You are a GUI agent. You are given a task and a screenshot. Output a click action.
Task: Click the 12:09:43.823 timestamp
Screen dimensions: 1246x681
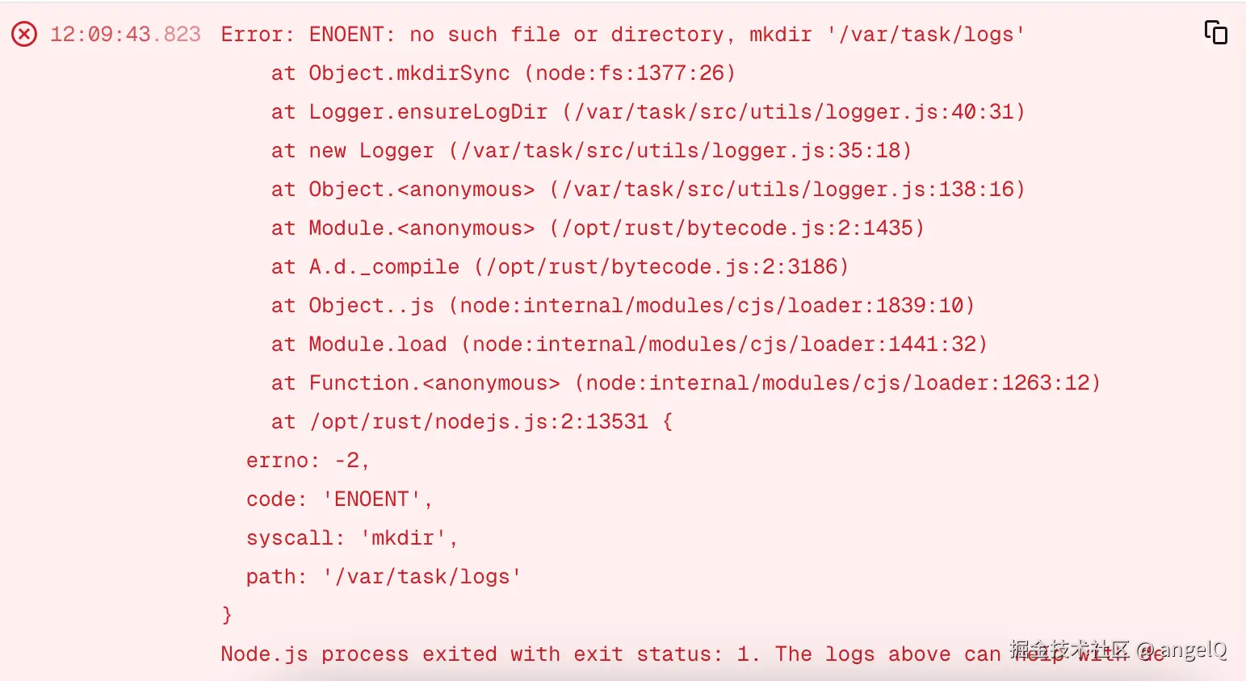tap(125, 34)
